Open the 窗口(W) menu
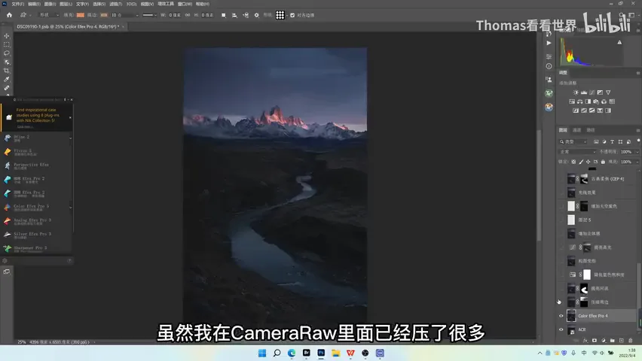 point(185,4)
